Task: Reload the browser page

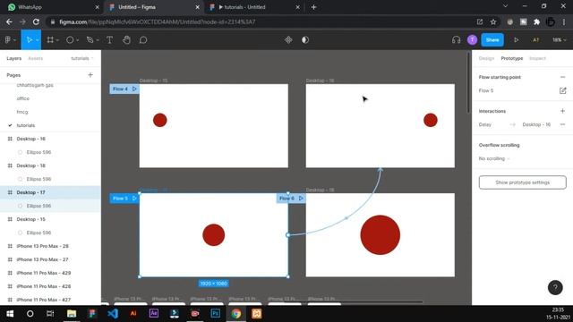Action: tap(36, 21)
